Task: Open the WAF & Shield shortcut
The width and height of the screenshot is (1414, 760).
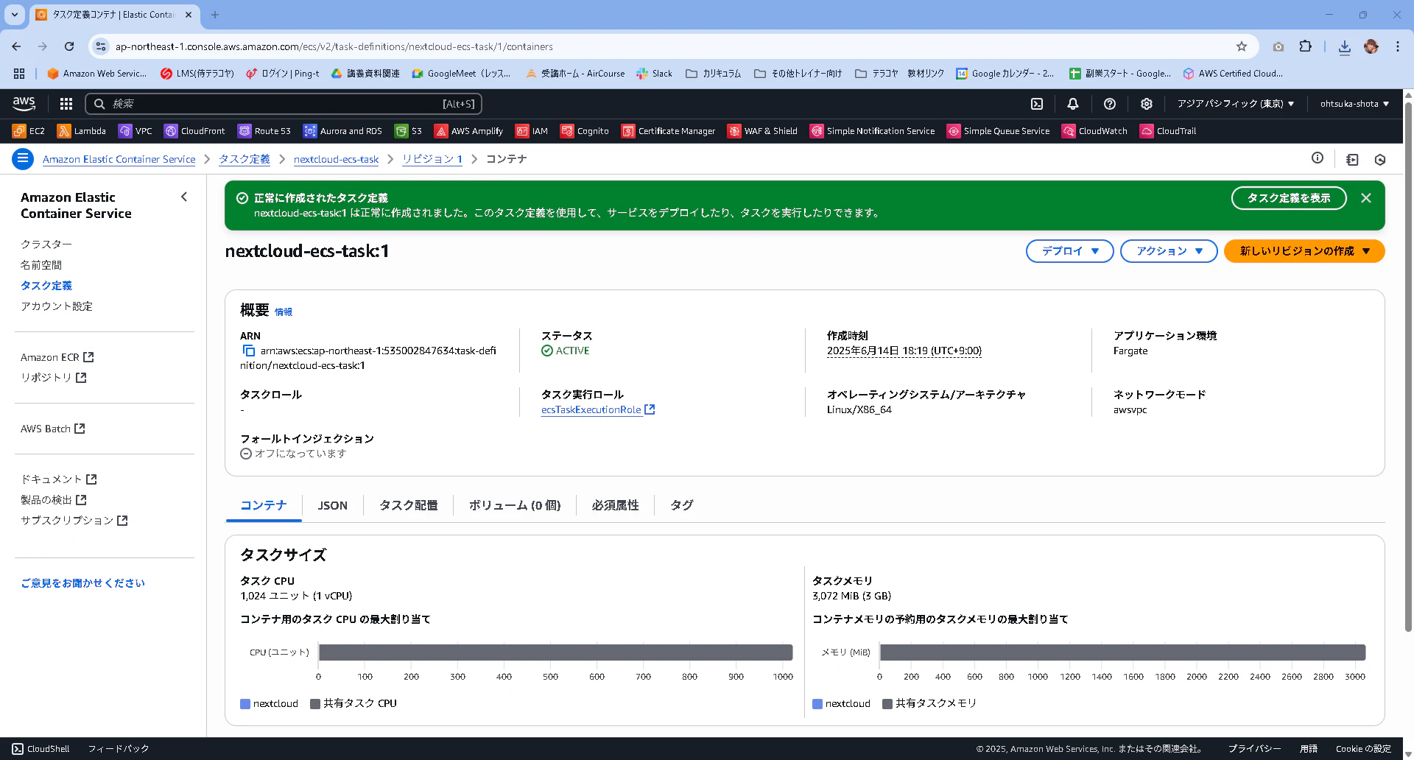Action: pyautogui.click(x=763, y=131)
